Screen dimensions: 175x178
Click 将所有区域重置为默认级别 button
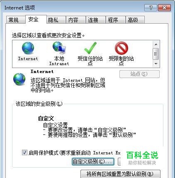point(120,174)
